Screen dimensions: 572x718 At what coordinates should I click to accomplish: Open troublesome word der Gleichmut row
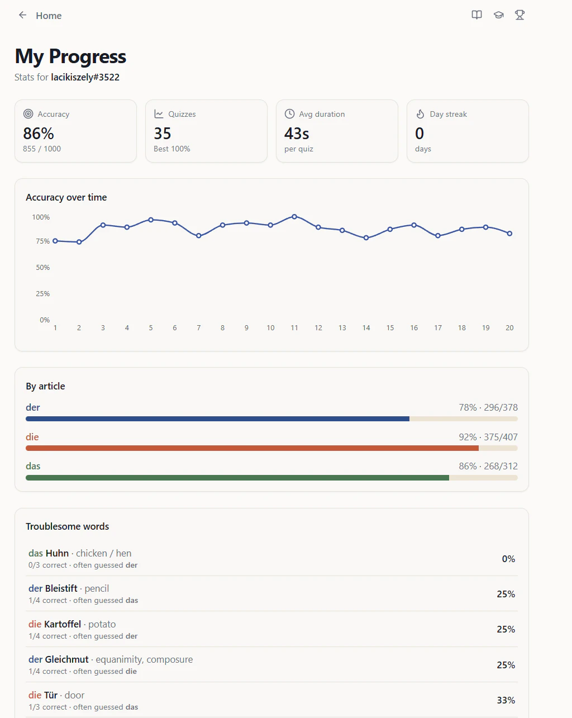pos(271,665)
